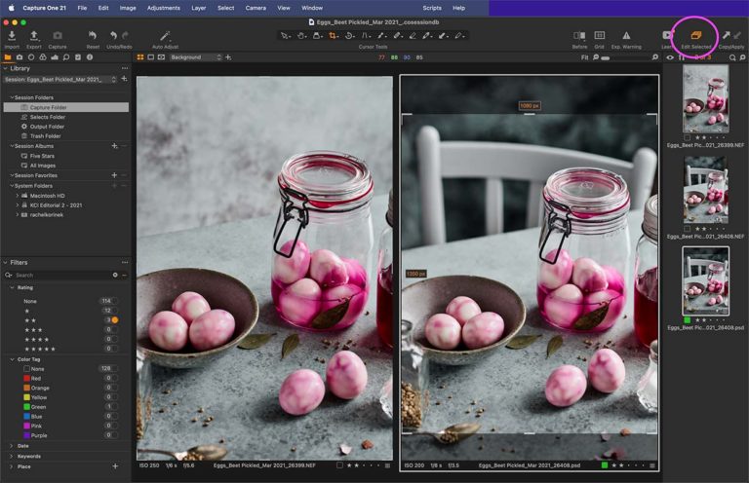Click the Copy adjustments arrow icon
The width and height of the screenshot is (749, 483).
click(x=726, y=35)
